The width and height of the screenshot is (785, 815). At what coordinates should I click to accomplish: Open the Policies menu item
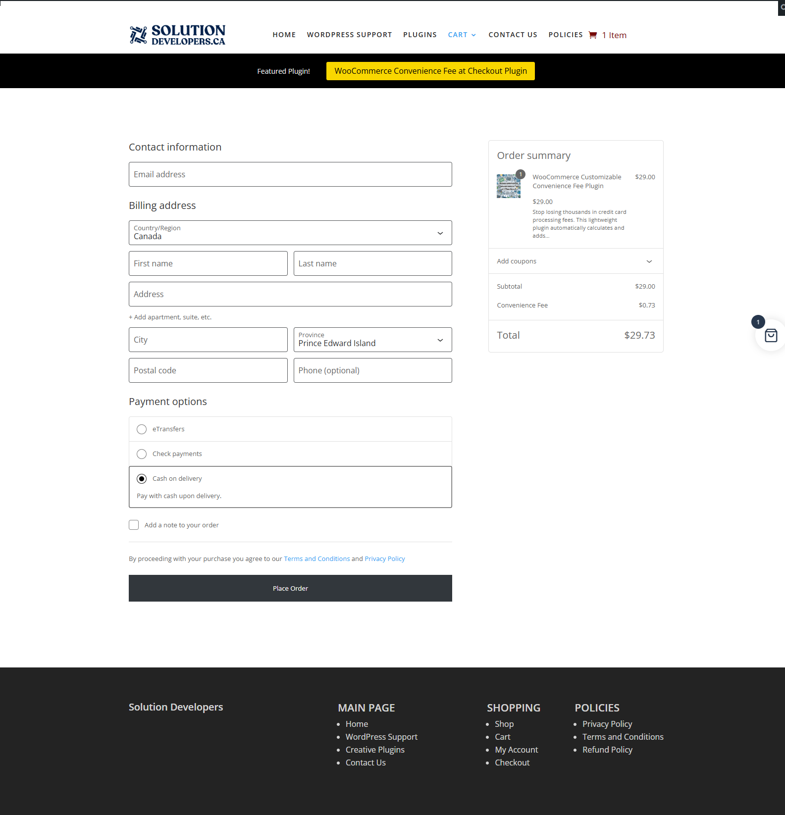click(566, 35)
